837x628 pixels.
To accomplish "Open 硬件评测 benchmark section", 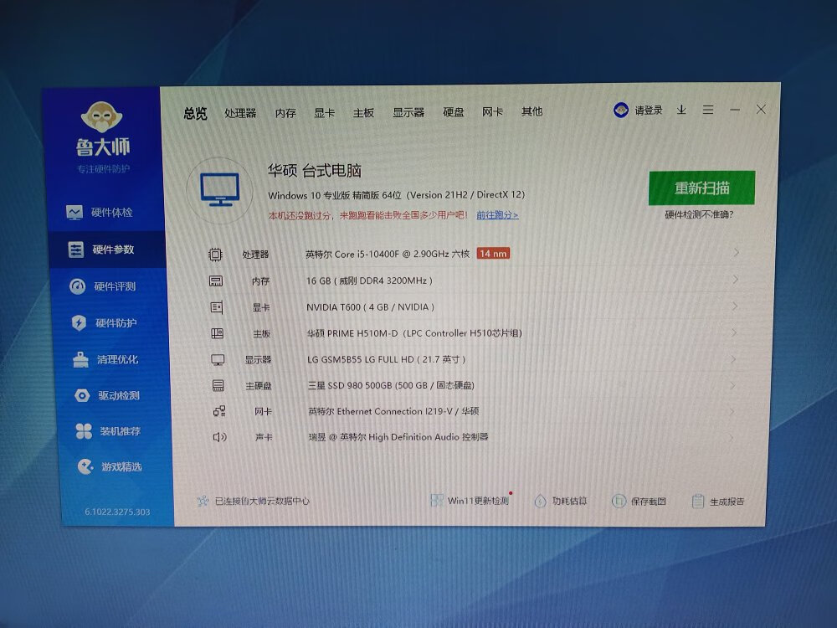I will tap(102, 286).
